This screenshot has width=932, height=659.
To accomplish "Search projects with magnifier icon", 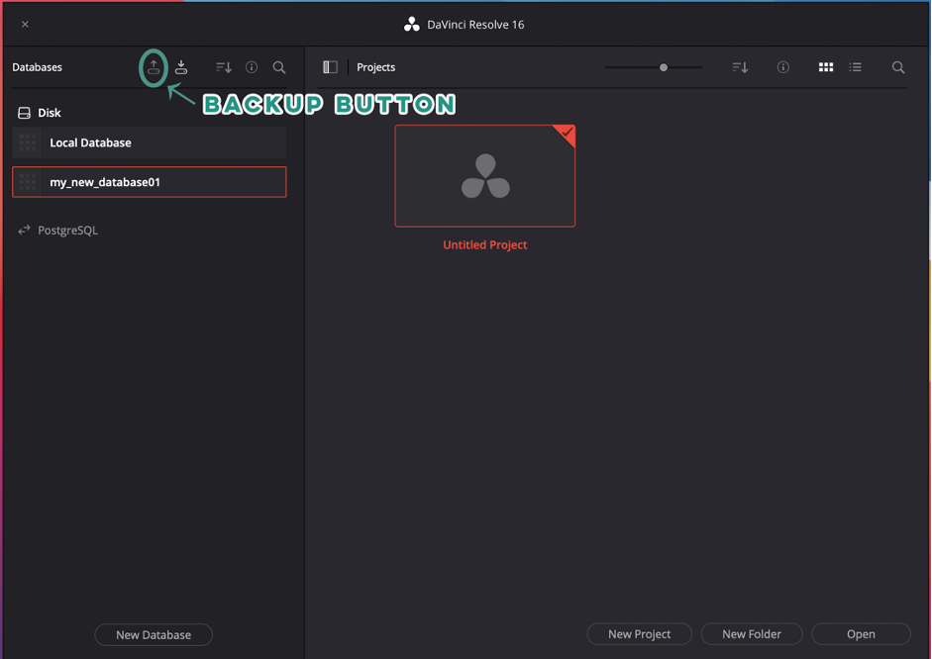I will (x=898, y=67).
